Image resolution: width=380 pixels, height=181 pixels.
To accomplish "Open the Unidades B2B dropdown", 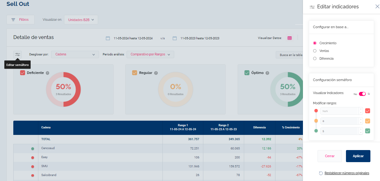I will click(x=81, y=20).
